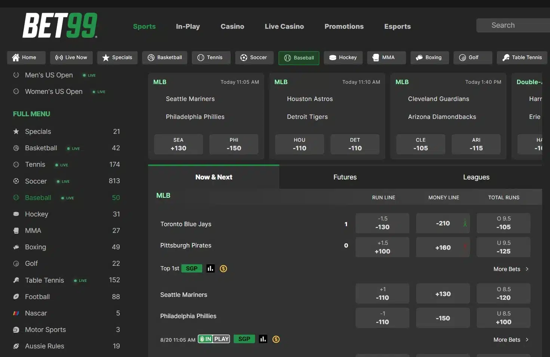Select MMA in the sports bar
The width and height of the screenshot is (550, 357).
click(387, 58)
